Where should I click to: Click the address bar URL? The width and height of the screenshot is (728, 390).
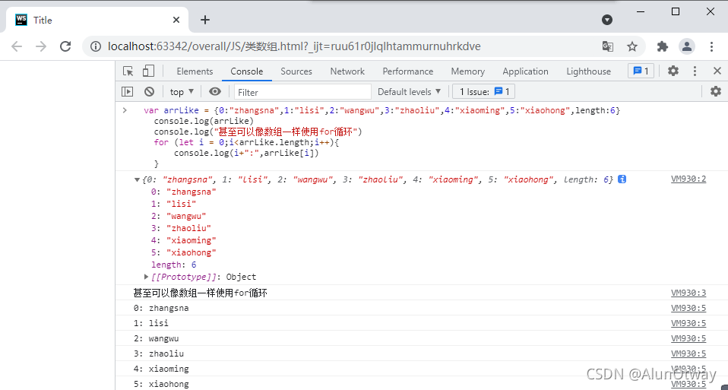point(294,46)
